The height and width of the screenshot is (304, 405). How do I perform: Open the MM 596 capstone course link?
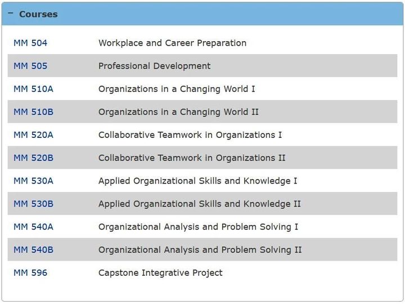click(x=30, y=273)
